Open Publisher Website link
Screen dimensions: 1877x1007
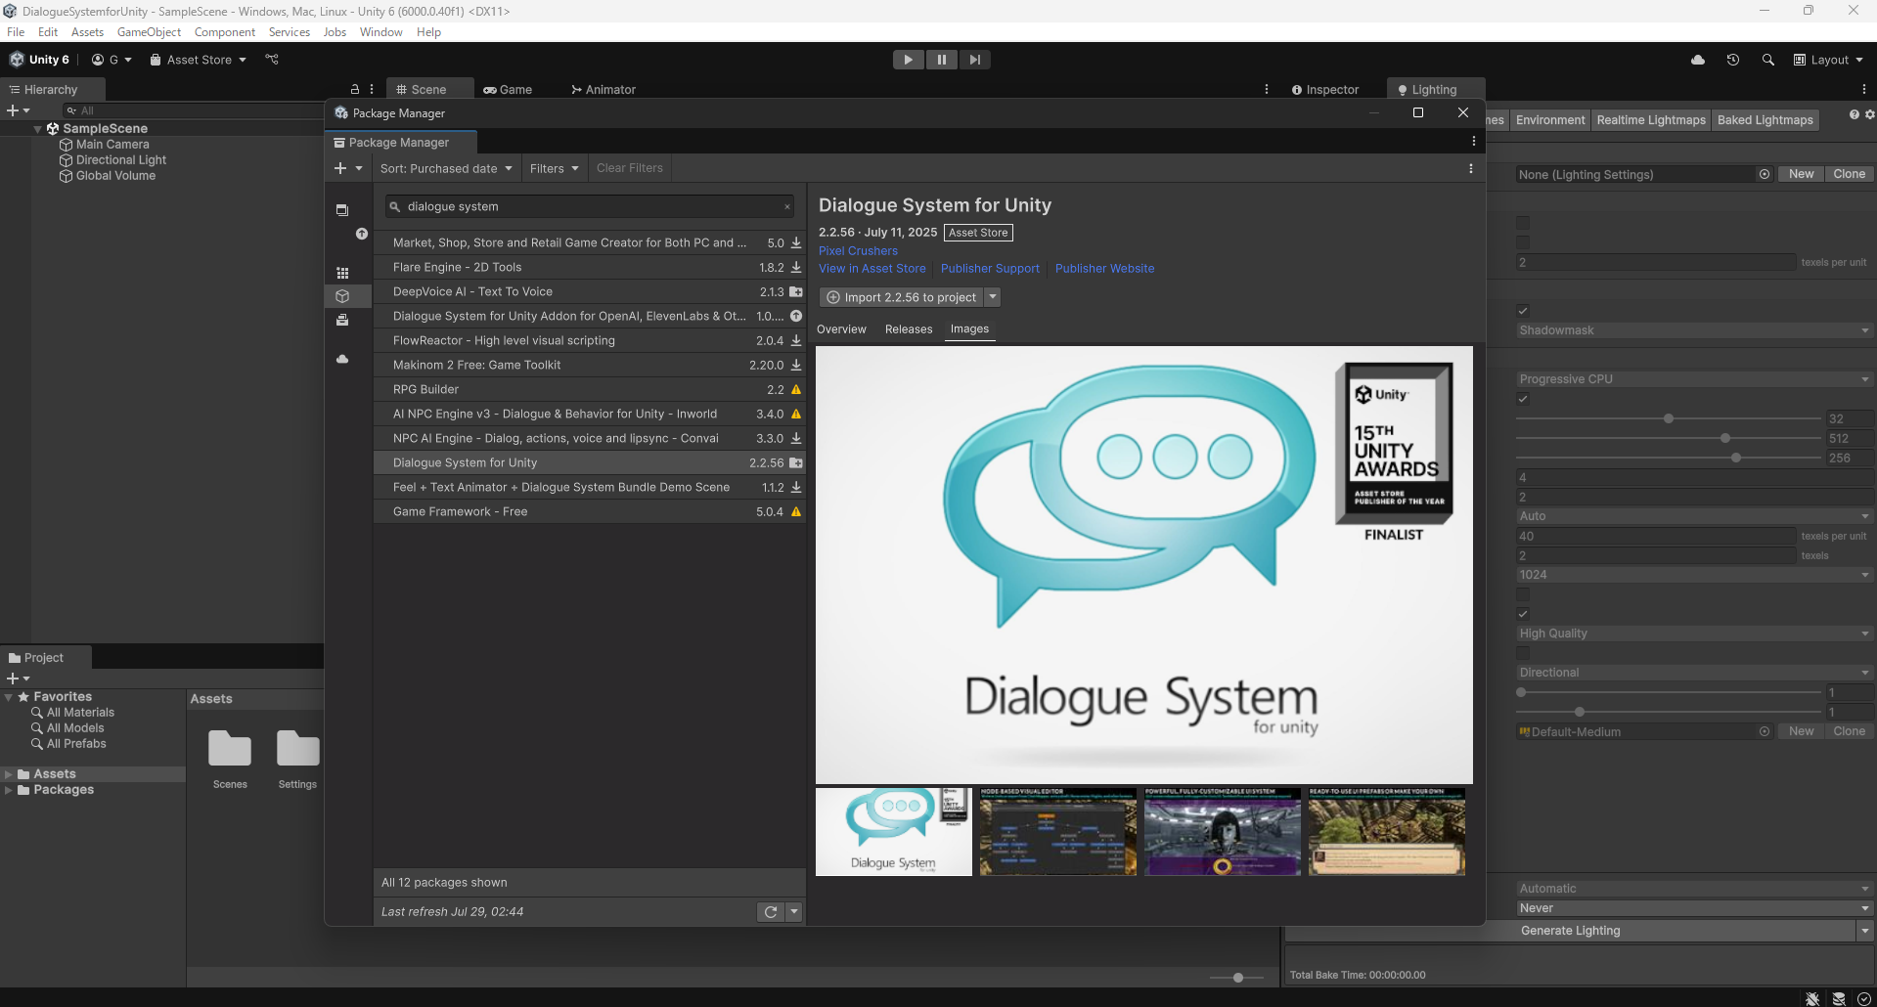click(1104, 268)
